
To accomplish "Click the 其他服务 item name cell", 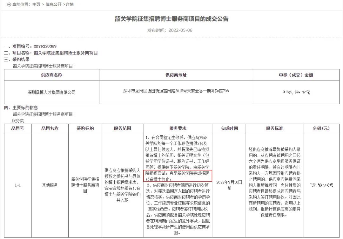I will click(50, 185).
